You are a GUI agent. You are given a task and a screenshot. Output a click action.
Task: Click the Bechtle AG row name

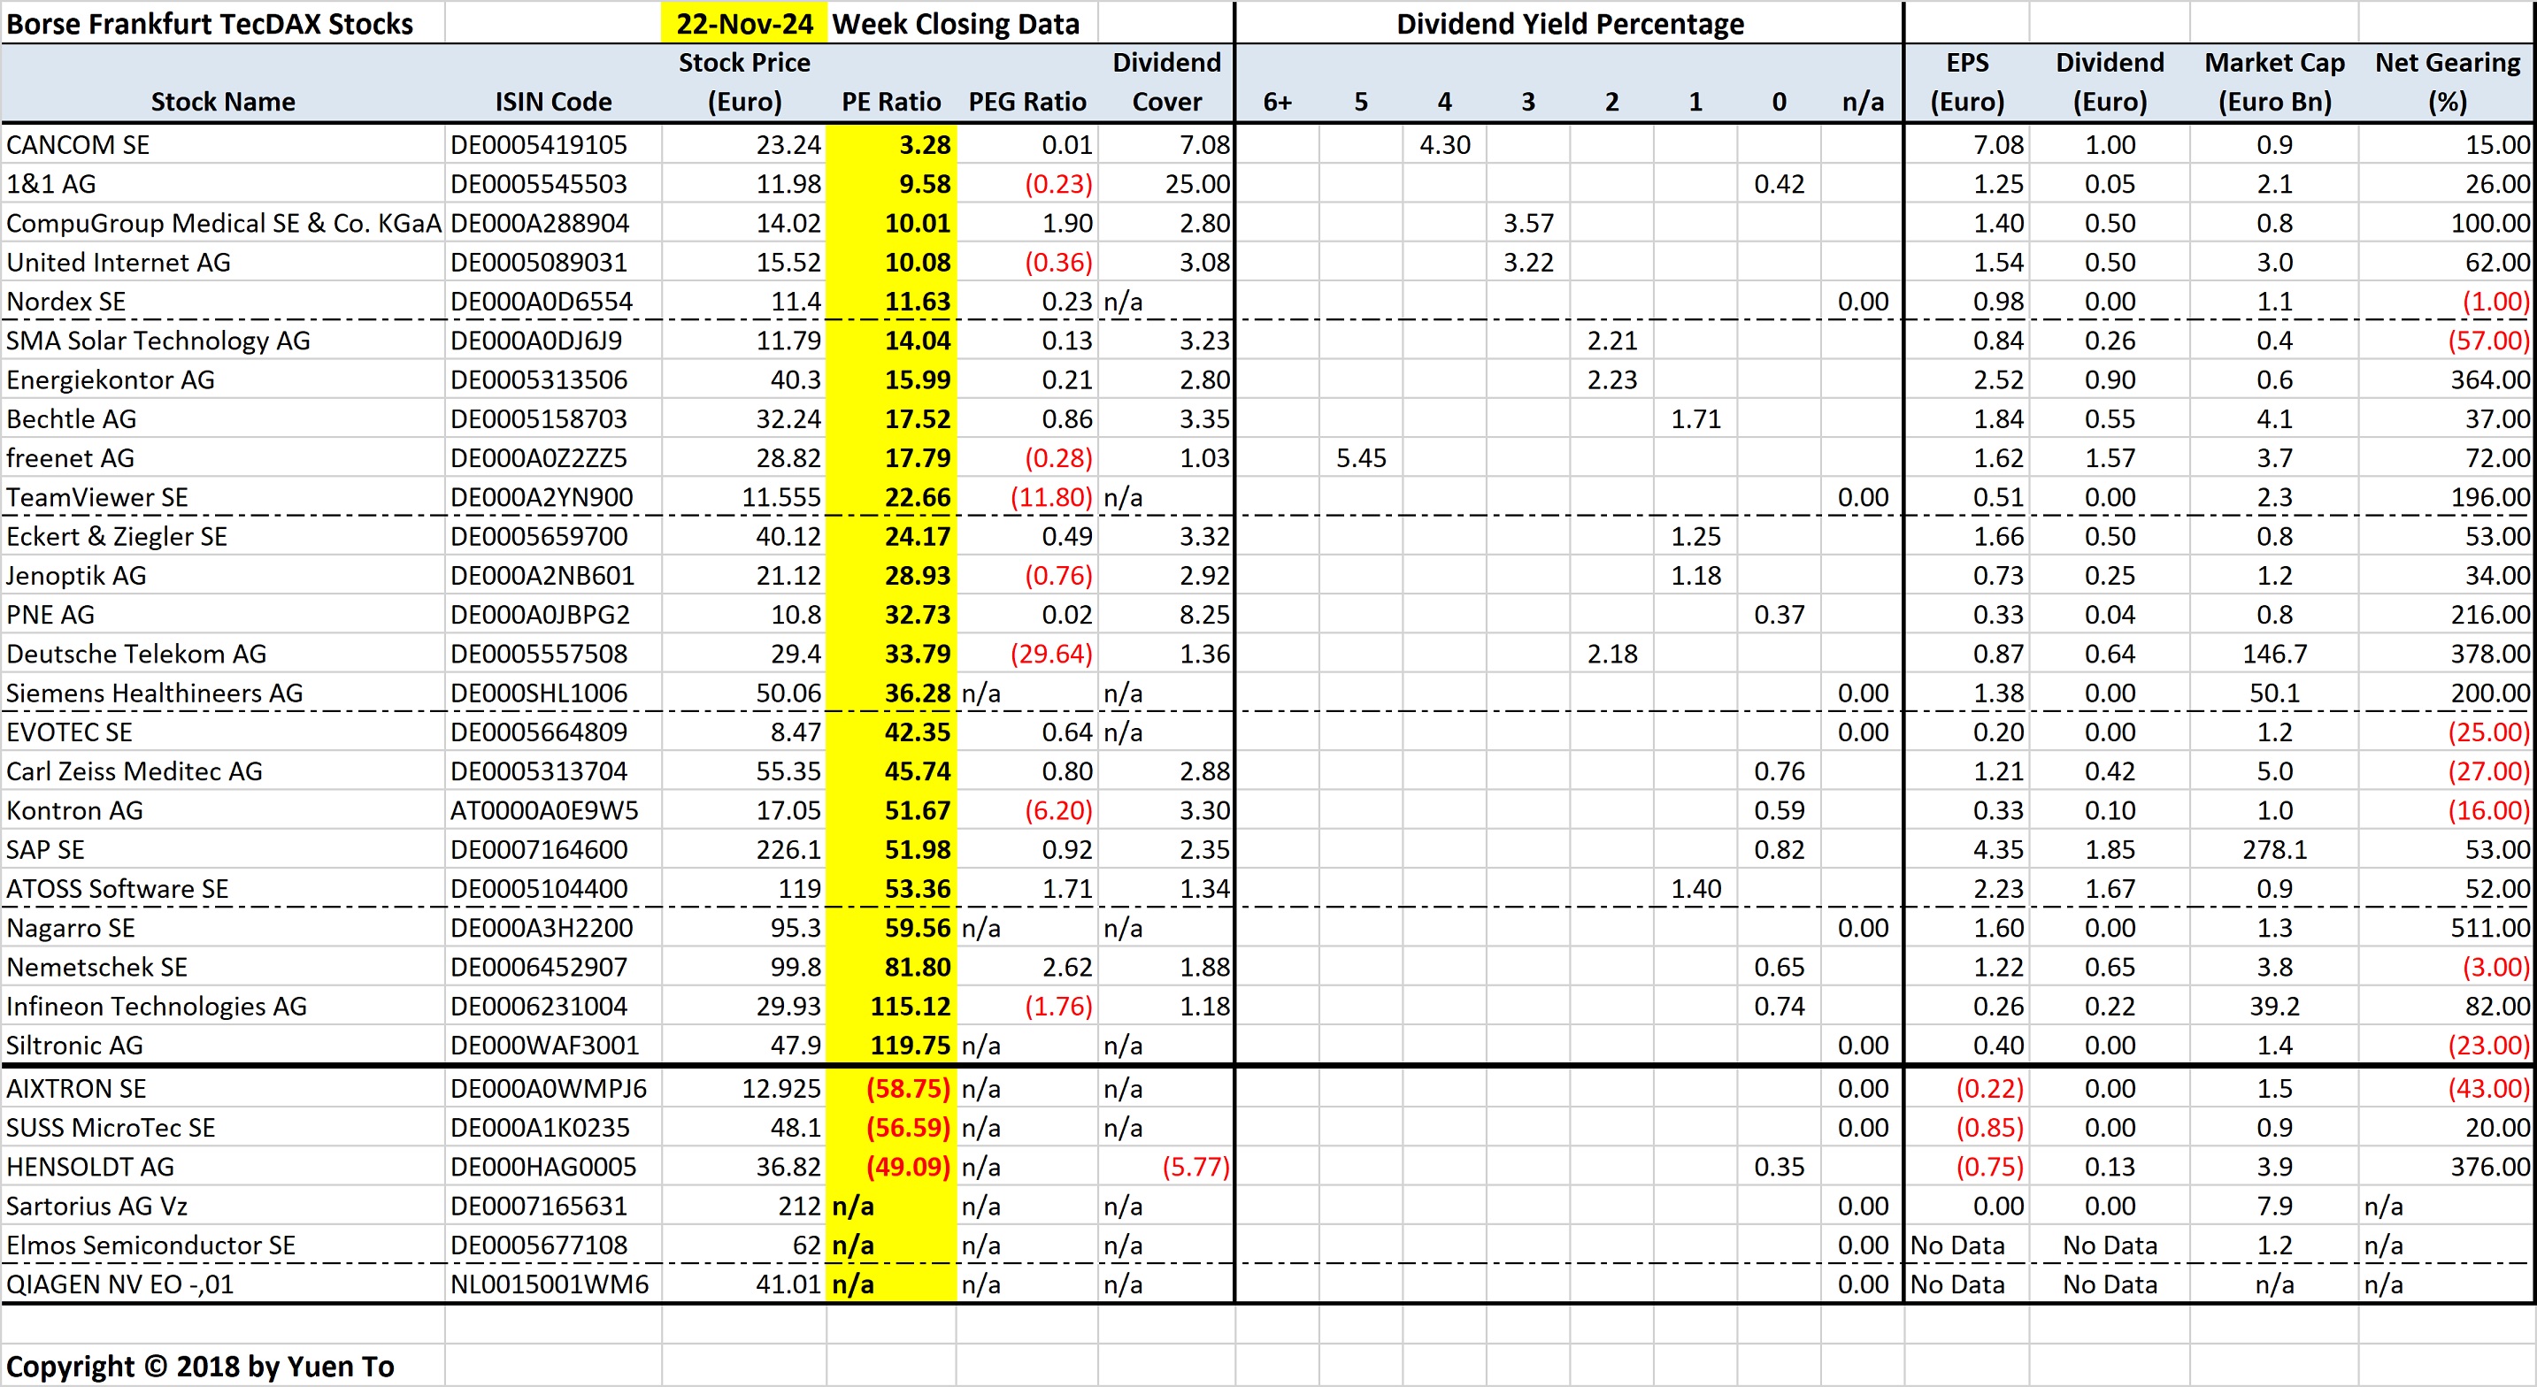click(x=71, y=419)
